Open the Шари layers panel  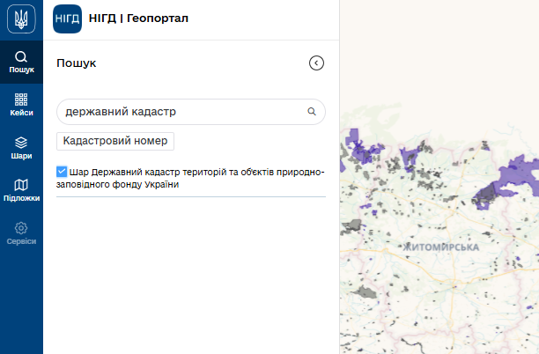click(x=21, y=147)
